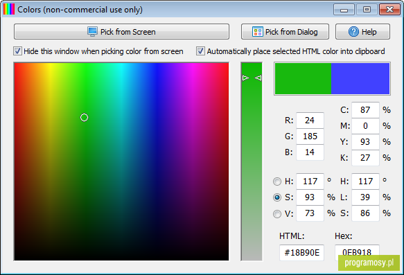The image size is (404, 275).
Task: Click the HSV saturation field showing 93
Action: coord(310,197)
